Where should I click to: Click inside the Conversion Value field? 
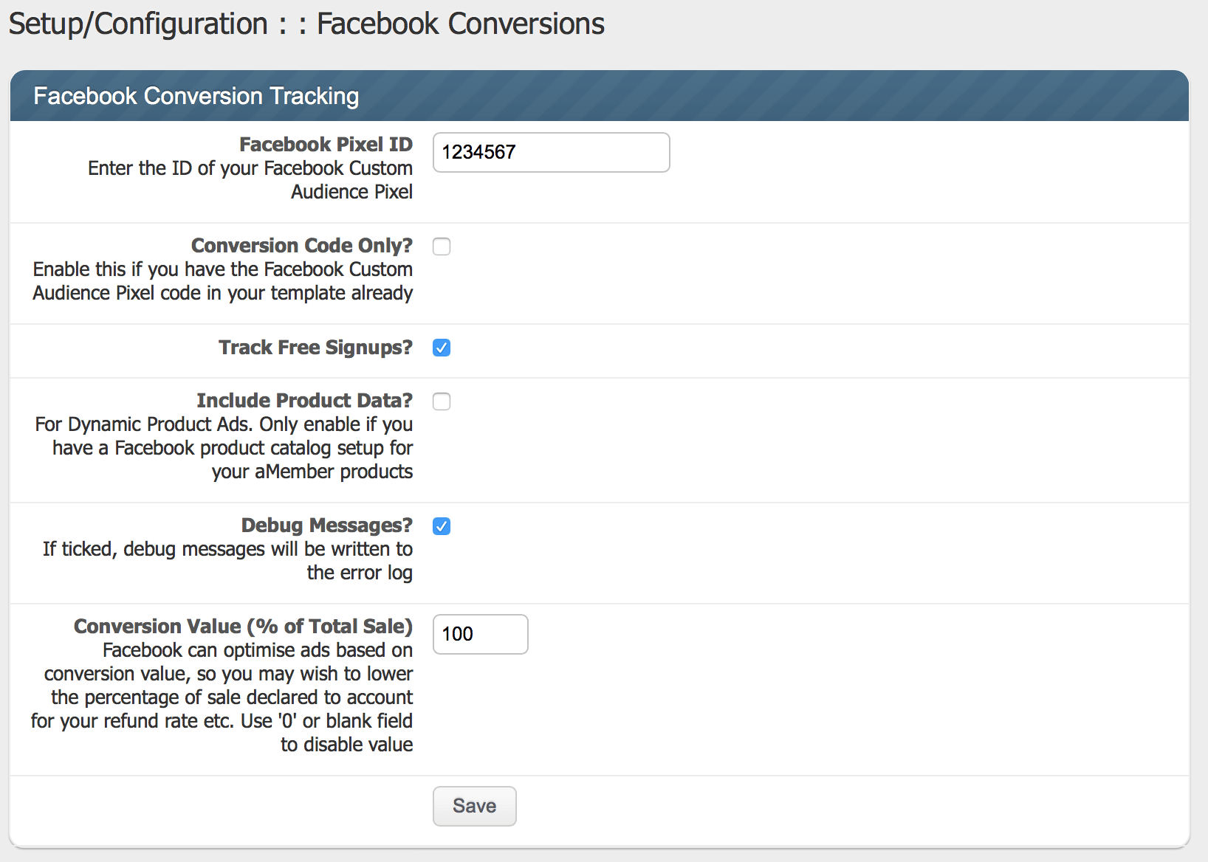[x=480, y=634]
